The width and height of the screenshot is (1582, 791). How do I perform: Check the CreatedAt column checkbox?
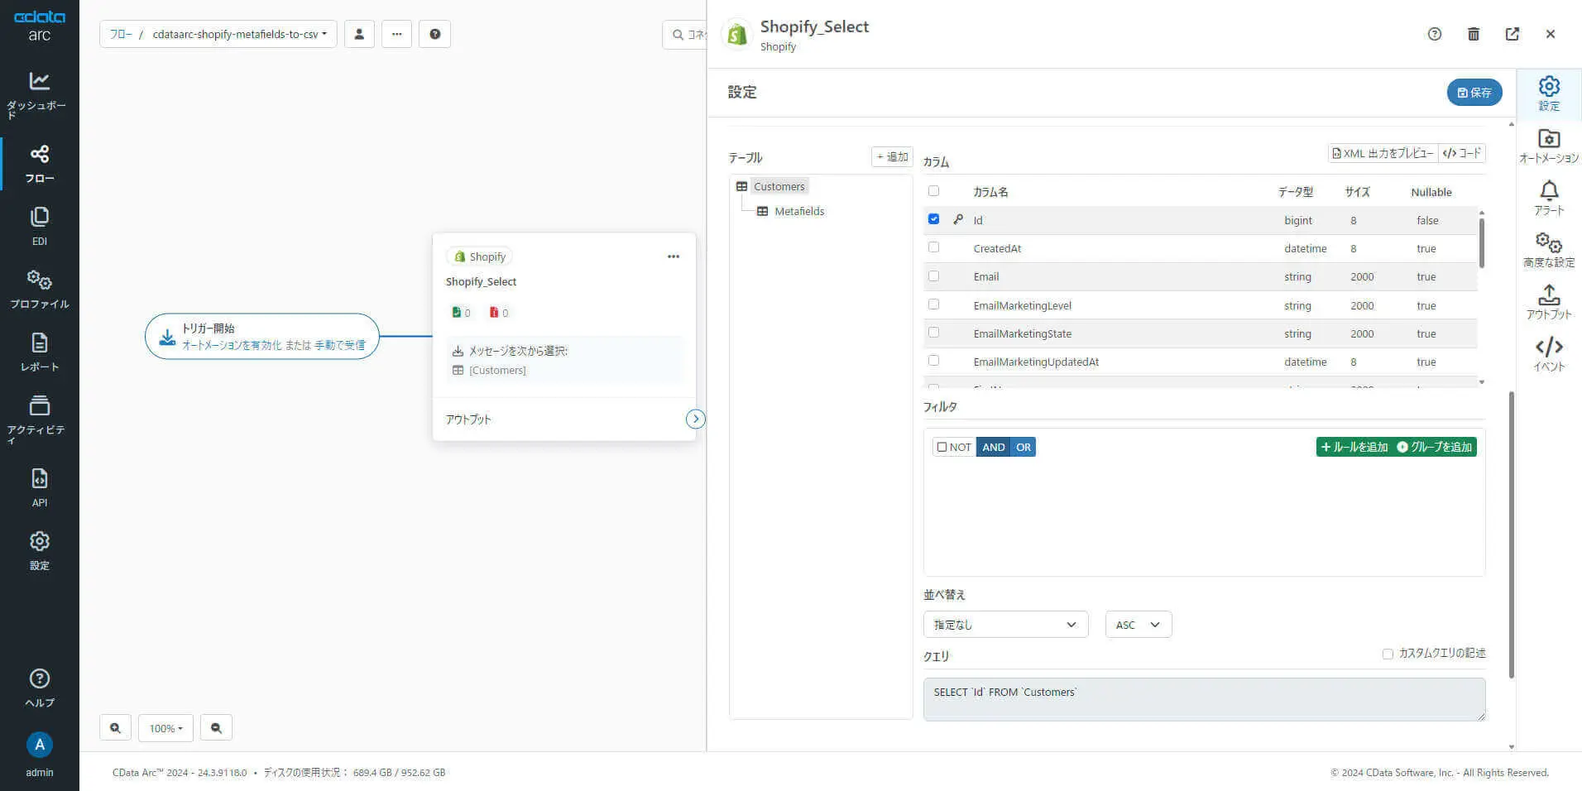click(x=933, y=247)
